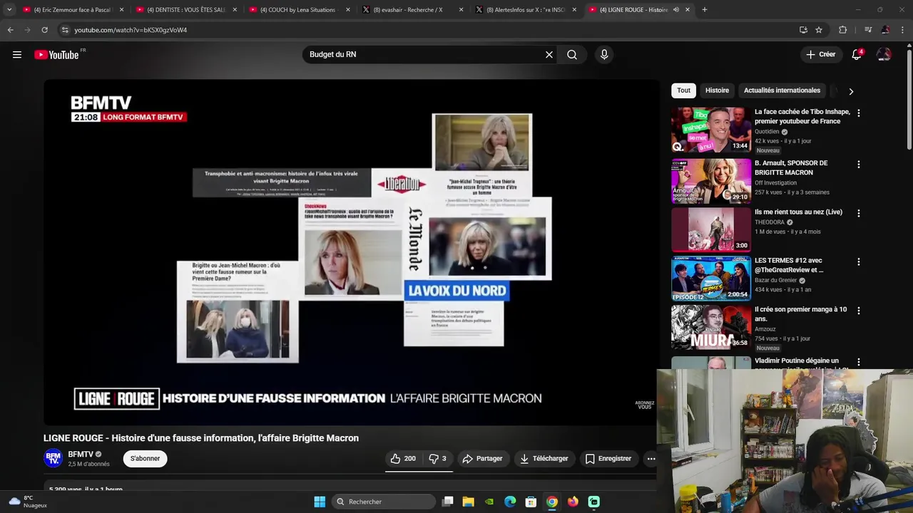This screenshot has width=913, height=513.
Task: Open Chrome tab search dropdown
Action: [9, 10]
